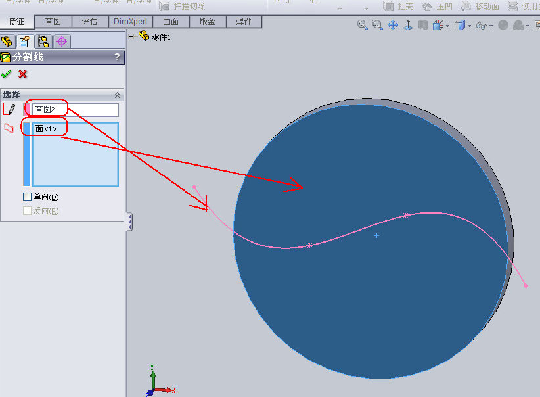Screen dimensions: 540x397
Task: Select the Pan view tool
Action: 393,25
